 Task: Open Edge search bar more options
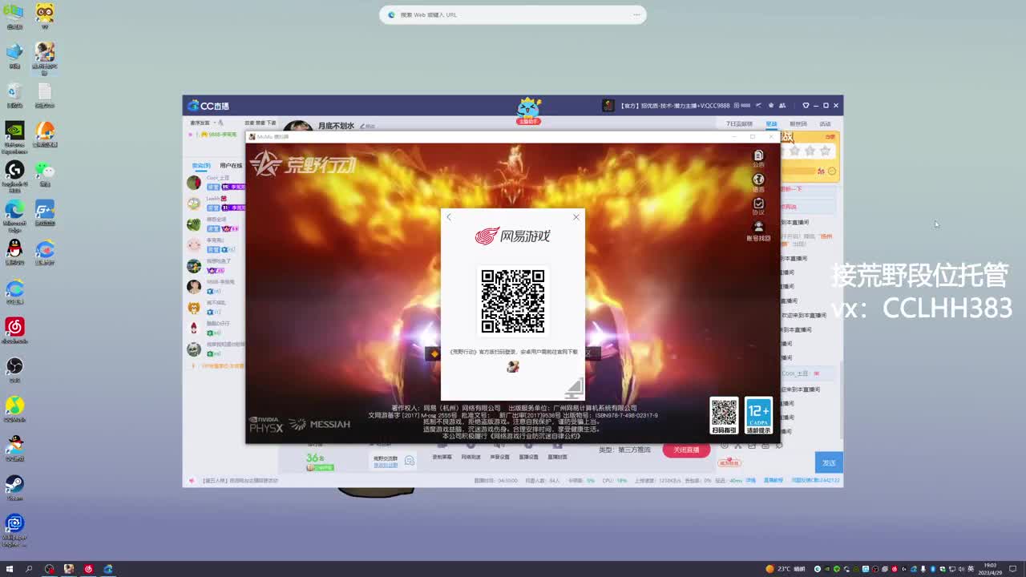(637, 14)
